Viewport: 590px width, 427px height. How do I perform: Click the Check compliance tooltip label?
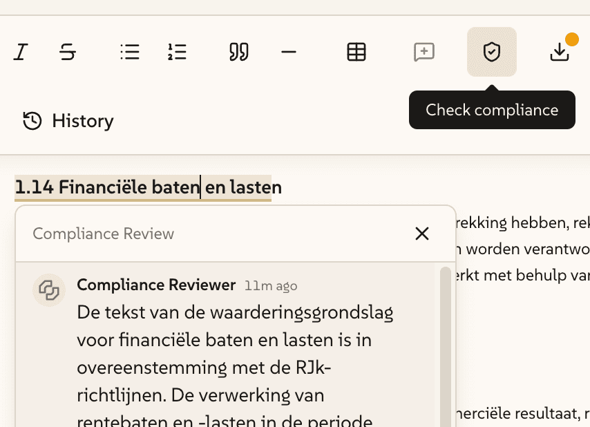pyautogui.click(x=491, y=109)
